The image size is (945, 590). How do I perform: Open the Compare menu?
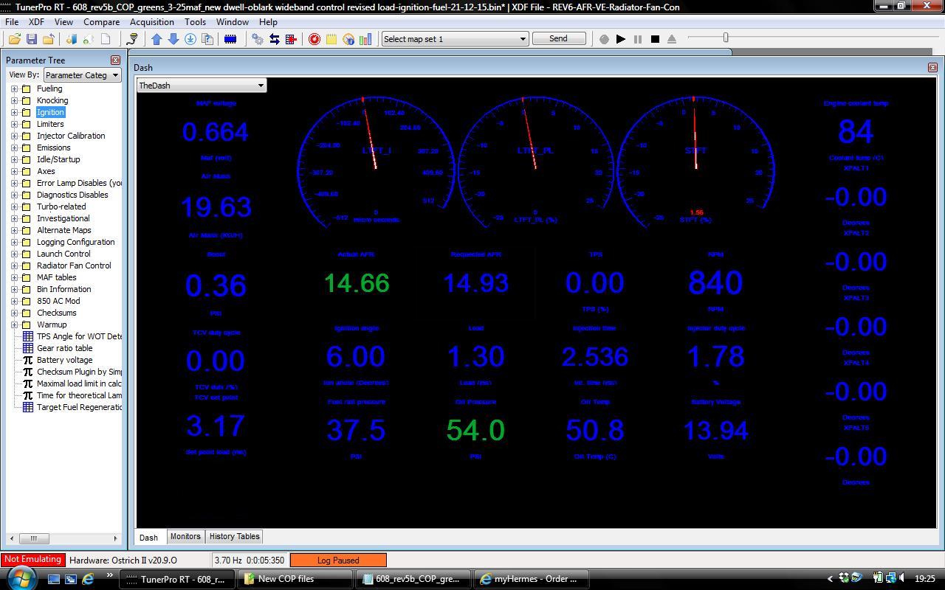coord(101,22)
